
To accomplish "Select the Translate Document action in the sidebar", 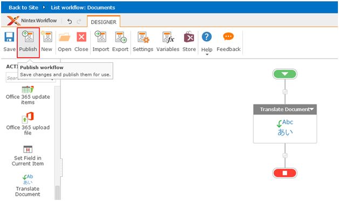I will click(x=28, y=185).
